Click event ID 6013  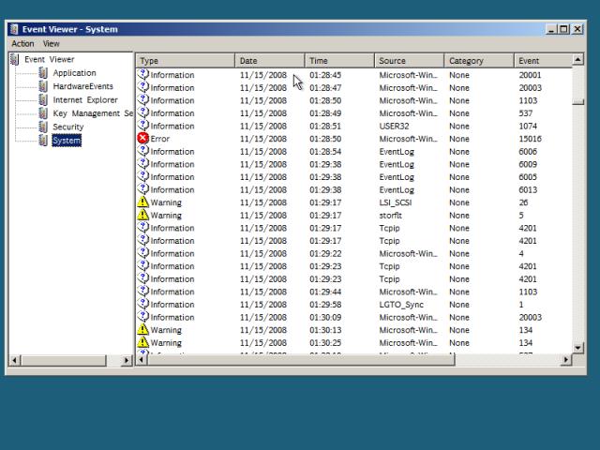[528, 189]
